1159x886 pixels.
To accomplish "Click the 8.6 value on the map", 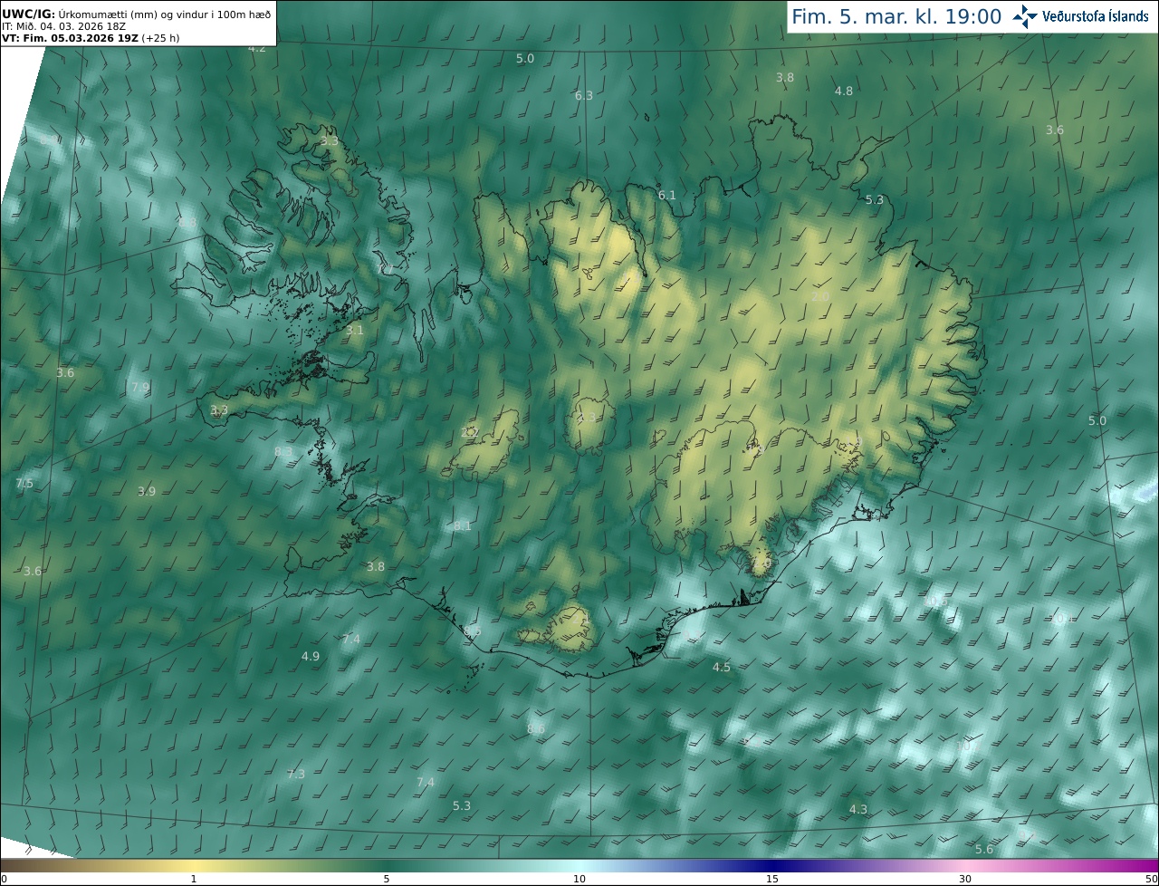I will (536, 729).
